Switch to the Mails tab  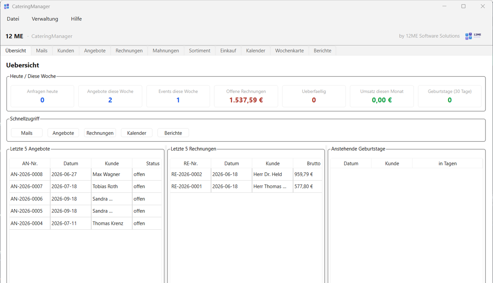coord(42,51)
